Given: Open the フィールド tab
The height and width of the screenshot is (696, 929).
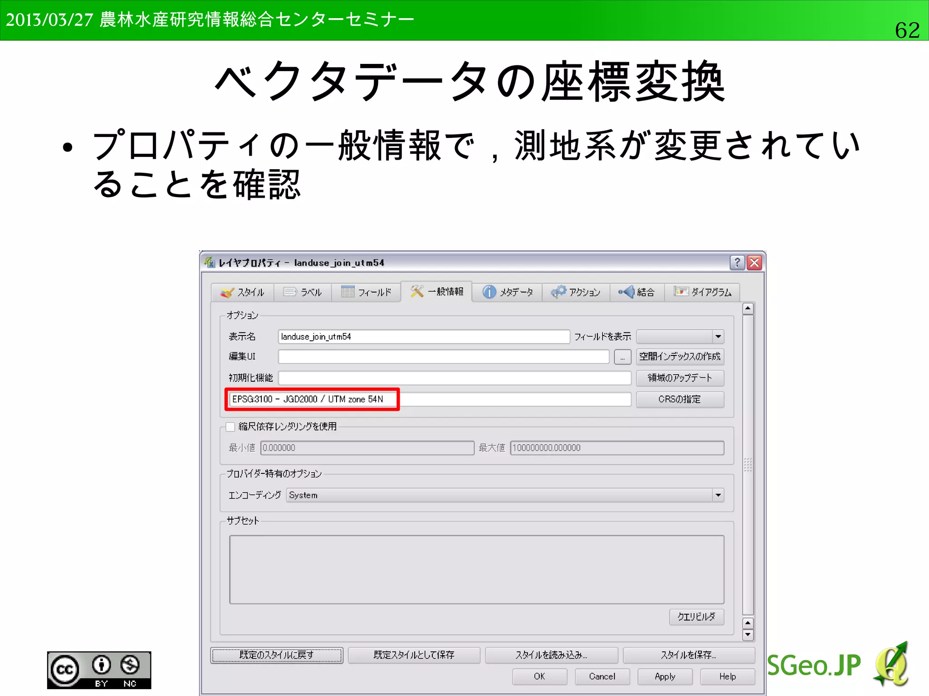Looking at the screenshot, I should point(366,292).
